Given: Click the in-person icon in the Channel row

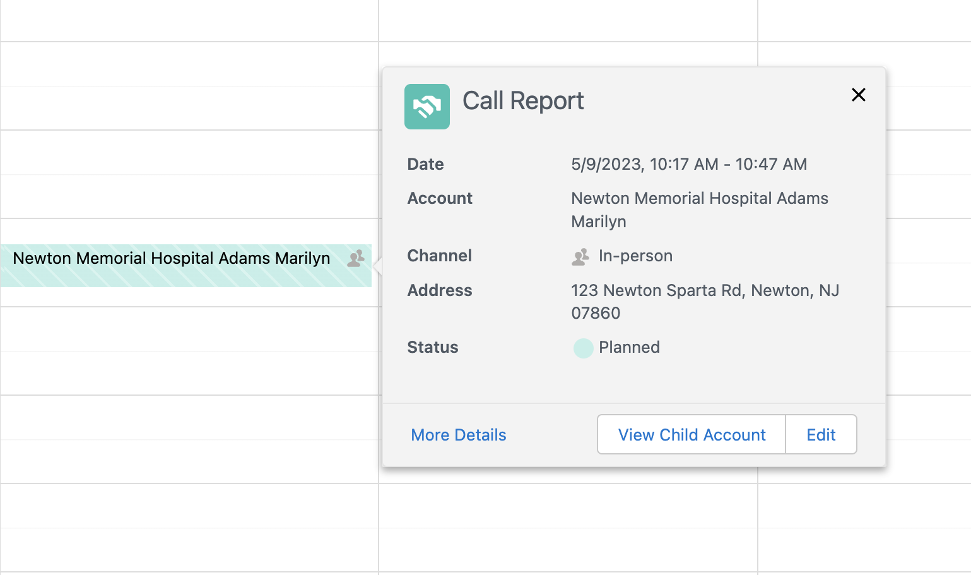Looking at the screenshot, I should [580, 256].
